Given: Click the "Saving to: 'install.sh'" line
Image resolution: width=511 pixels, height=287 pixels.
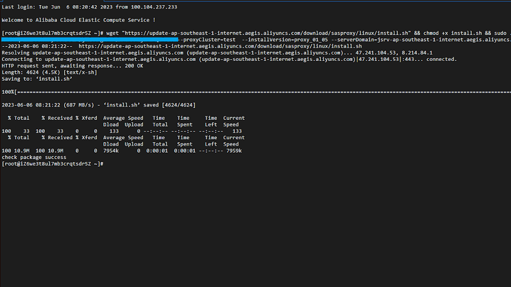Looking at the screenshot, I should pos(37,79).
